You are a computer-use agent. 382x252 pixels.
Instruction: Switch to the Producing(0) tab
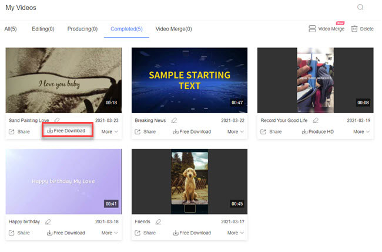coord(82,29)
